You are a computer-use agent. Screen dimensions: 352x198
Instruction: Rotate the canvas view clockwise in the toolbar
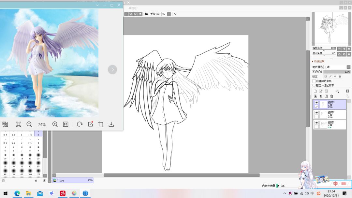click(135, 14)
